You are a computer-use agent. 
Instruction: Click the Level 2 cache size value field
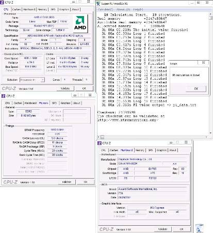(68, 66)
